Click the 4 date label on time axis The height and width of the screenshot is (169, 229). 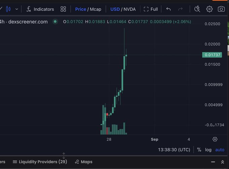coord(189,139)
